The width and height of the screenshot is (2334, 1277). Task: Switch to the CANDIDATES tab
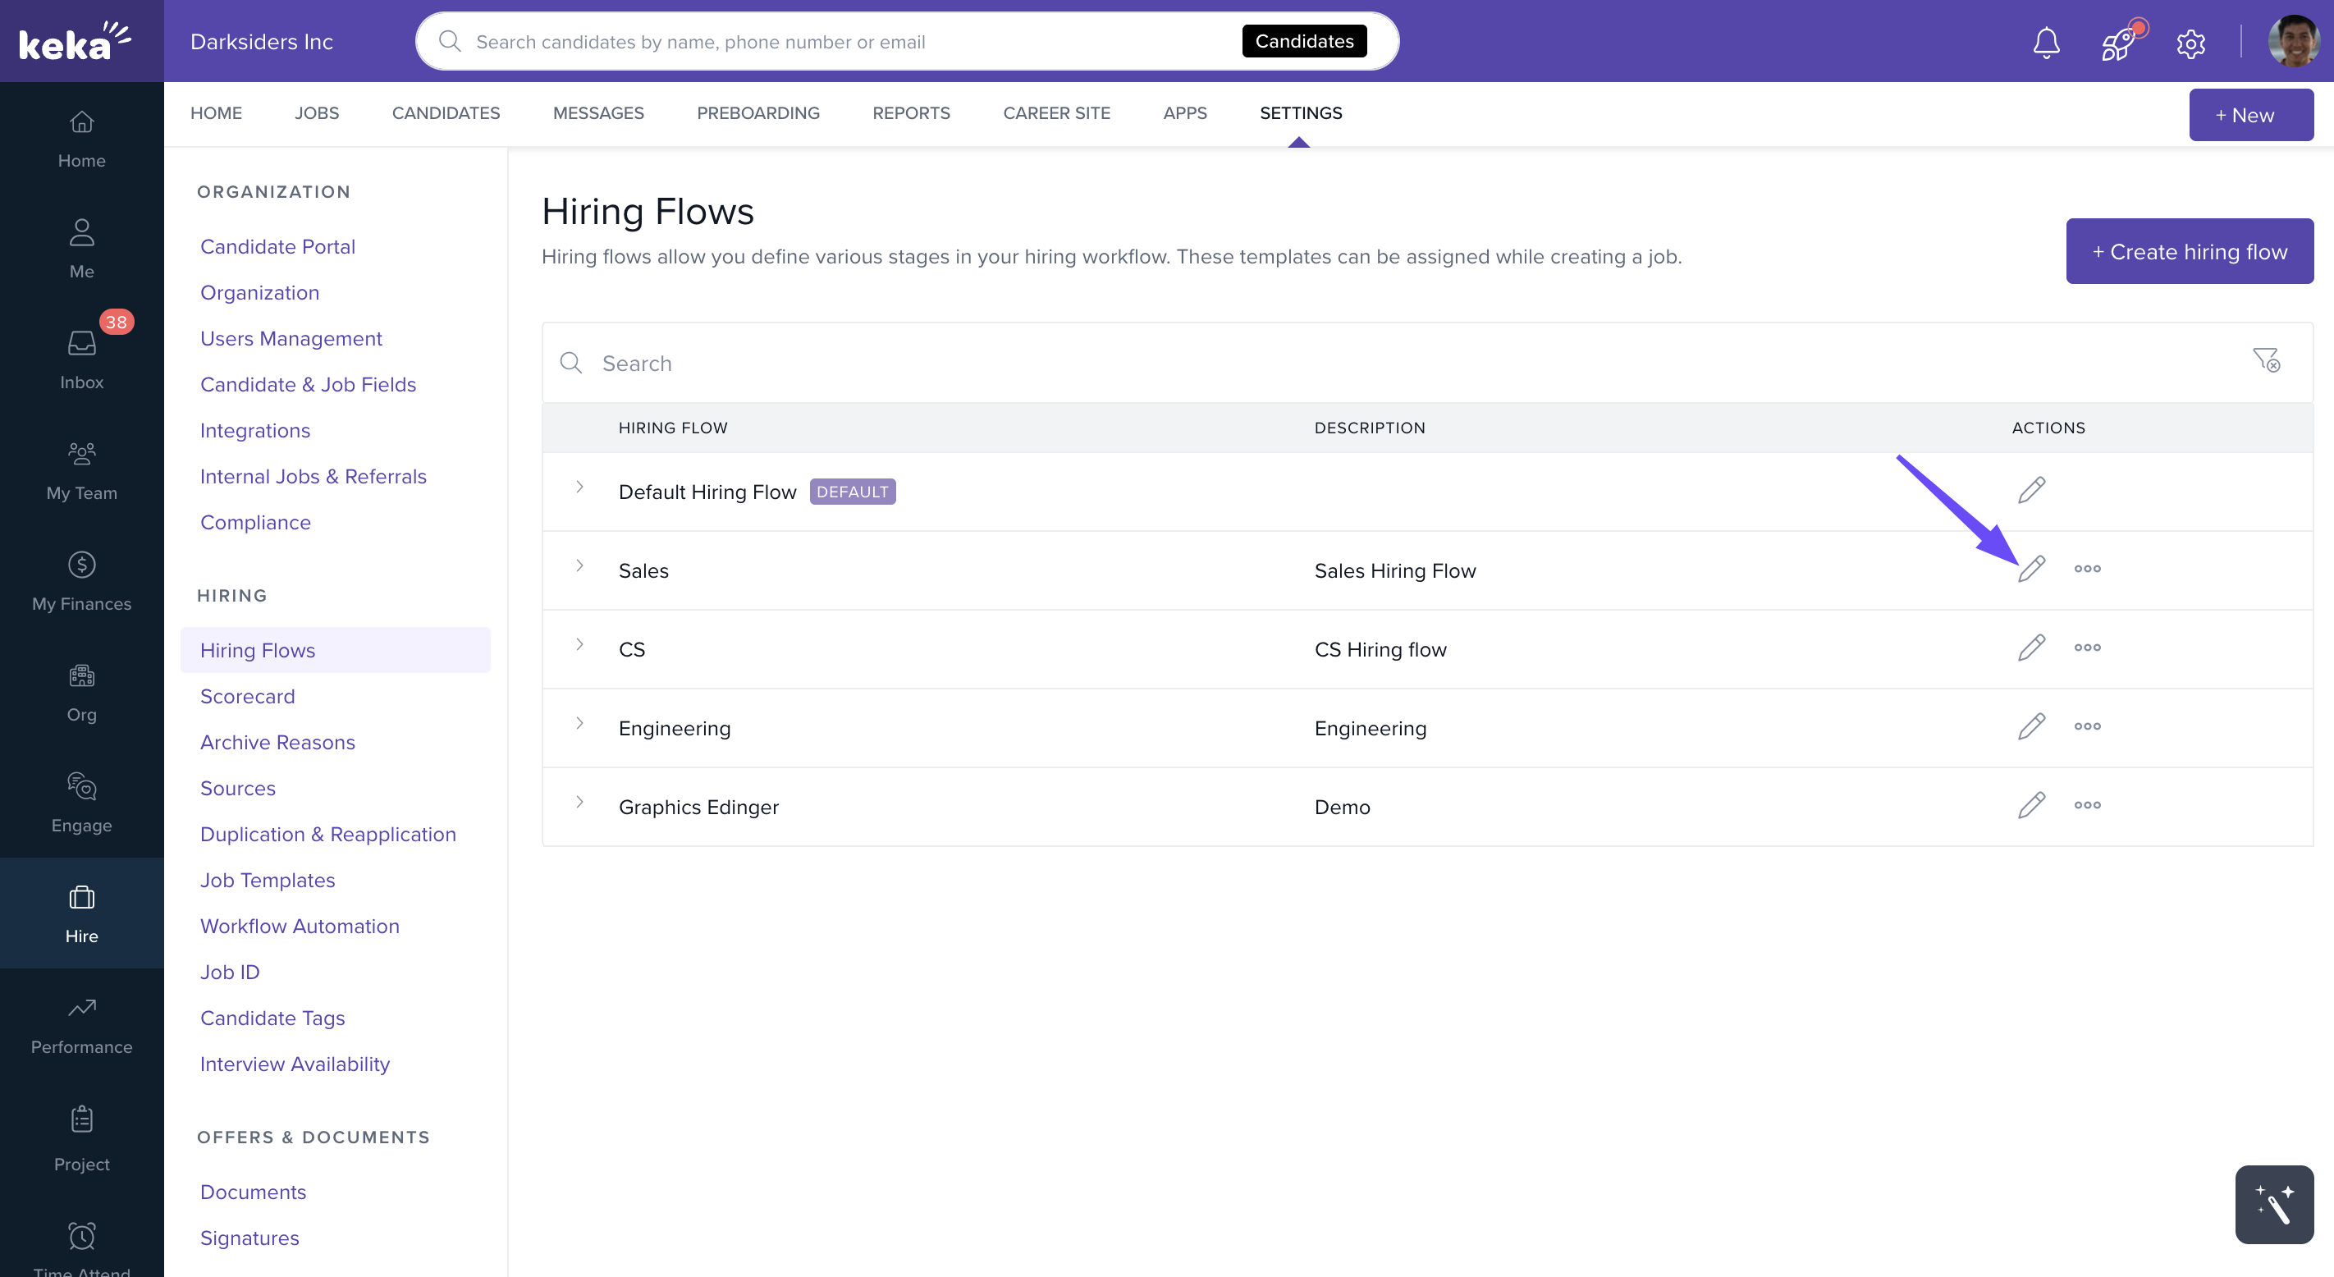coord(446,113)
